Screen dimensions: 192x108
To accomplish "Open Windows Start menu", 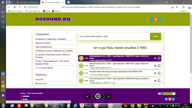I will (3, 105).
